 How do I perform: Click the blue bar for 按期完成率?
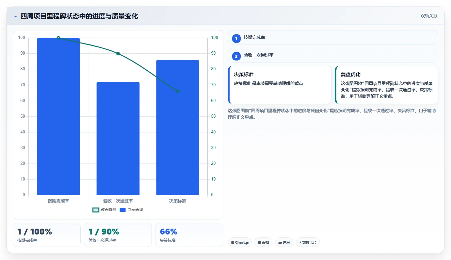[x=58, y=116]
